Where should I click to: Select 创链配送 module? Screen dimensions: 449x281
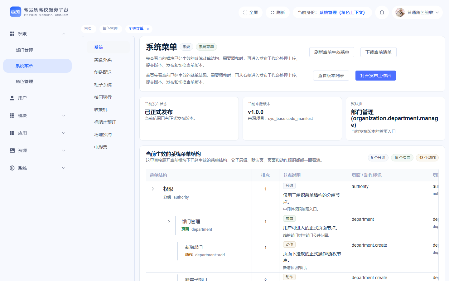(x=108, y=72)
